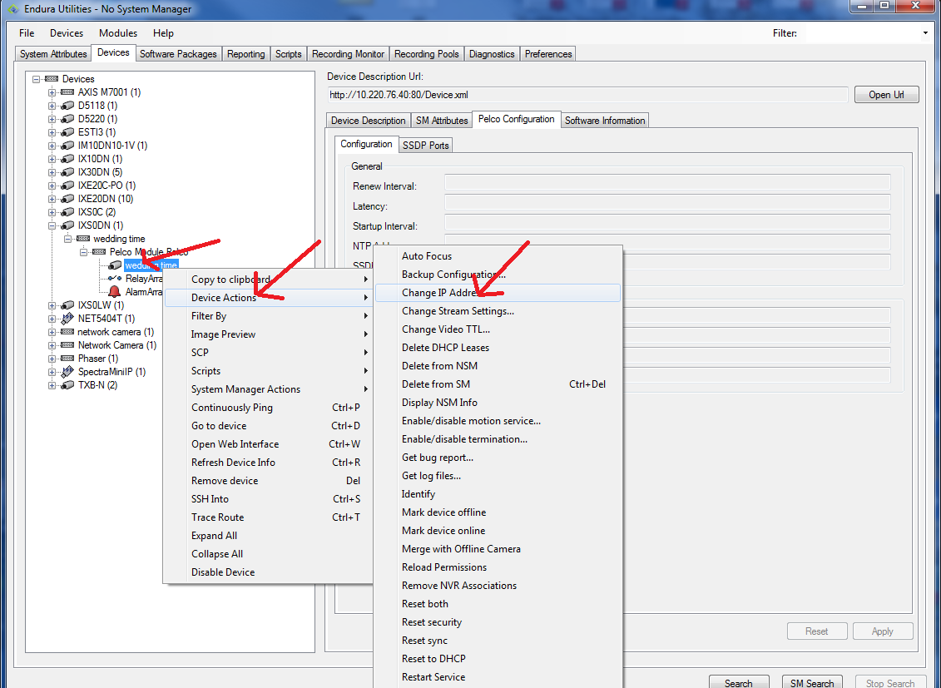Click the red AlarmArray bell icon
Viewport: 941px width, 688px height.
114,292
